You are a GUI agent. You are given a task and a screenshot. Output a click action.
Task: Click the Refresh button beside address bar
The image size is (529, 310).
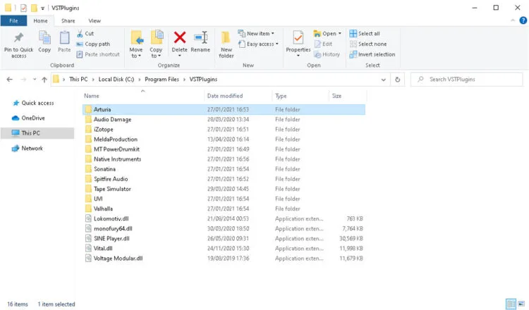point(397,80)
